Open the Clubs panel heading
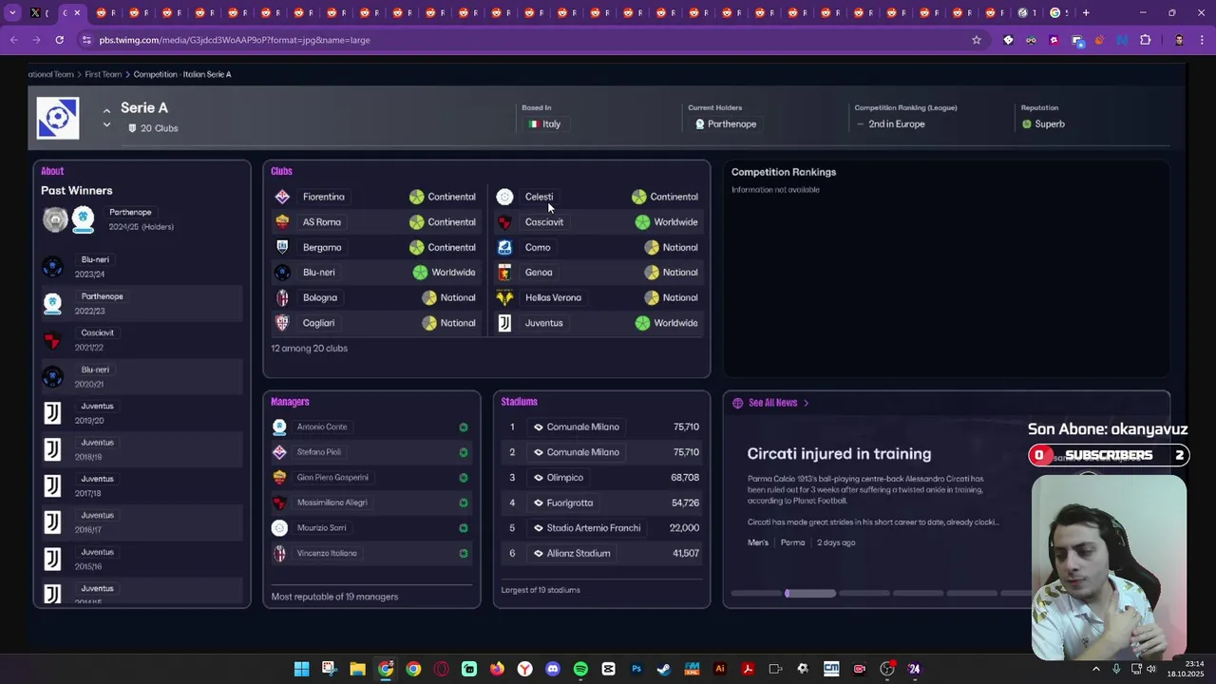Image resolution: width=1216 pixels, height=684 pixels. point(281,171)
